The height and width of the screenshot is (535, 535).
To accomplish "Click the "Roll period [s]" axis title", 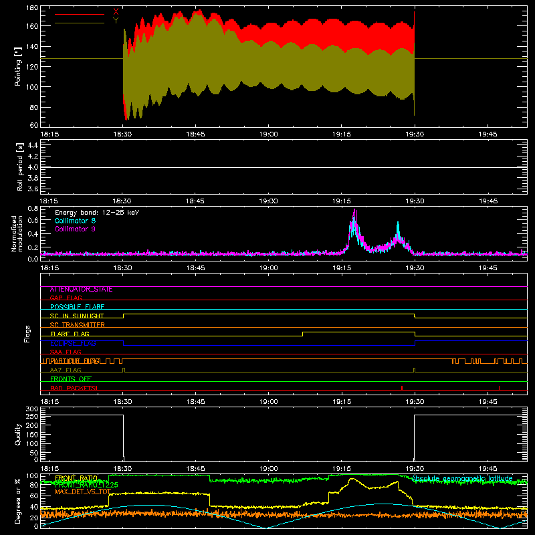I will (x=19, y=167).
